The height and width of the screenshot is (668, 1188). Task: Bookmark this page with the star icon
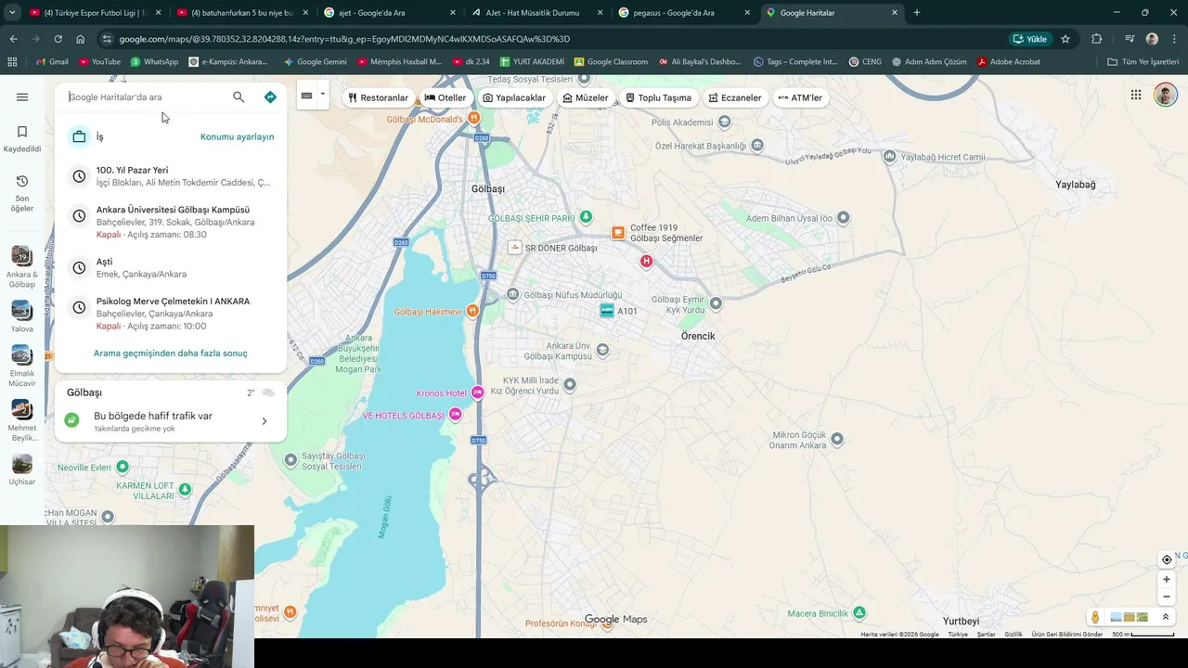pos(1065,39)
